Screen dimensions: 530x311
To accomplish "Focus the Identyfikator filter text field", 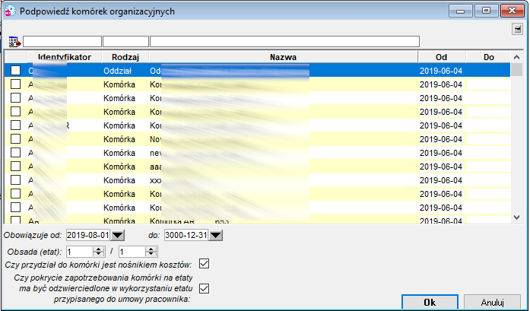I will (62, 42).
